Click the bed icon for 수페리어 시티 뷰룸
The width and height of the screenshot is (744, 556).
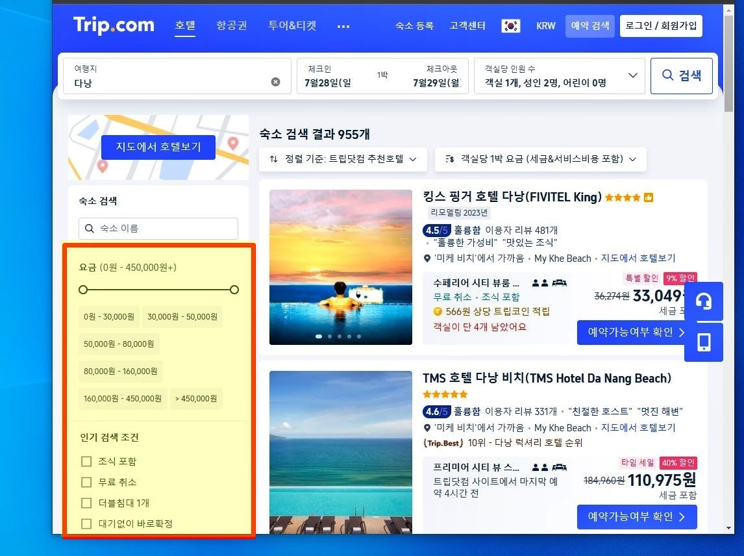pos(560,283)
